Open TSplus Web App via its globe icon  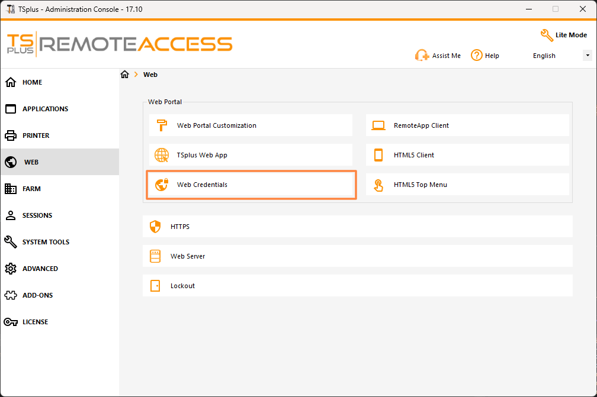click(161, 155)
